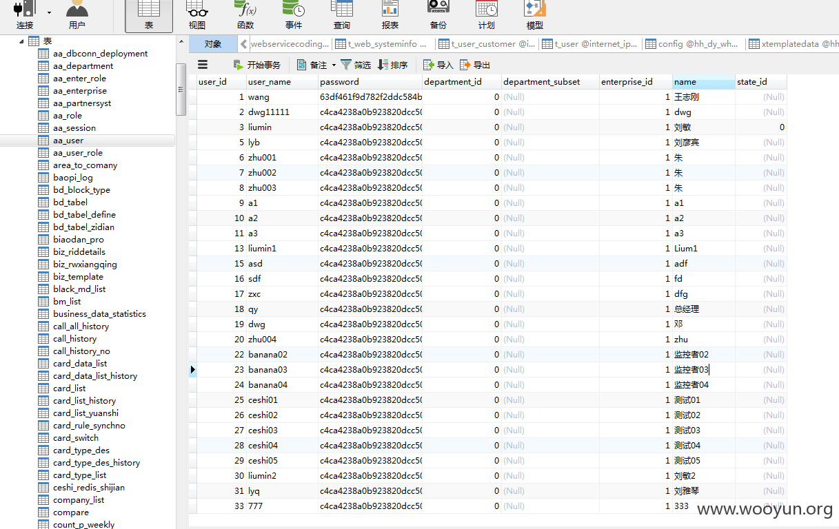Click the 排序 (Sort) button
Image resolution: width=839 pixels, height=529 pixels.
[x=392, y=65]
